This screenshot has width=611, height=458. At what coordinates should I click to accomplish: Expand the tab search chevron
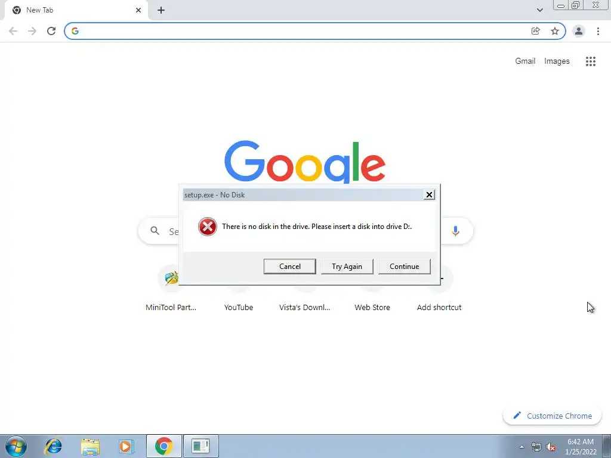[539, 10]
